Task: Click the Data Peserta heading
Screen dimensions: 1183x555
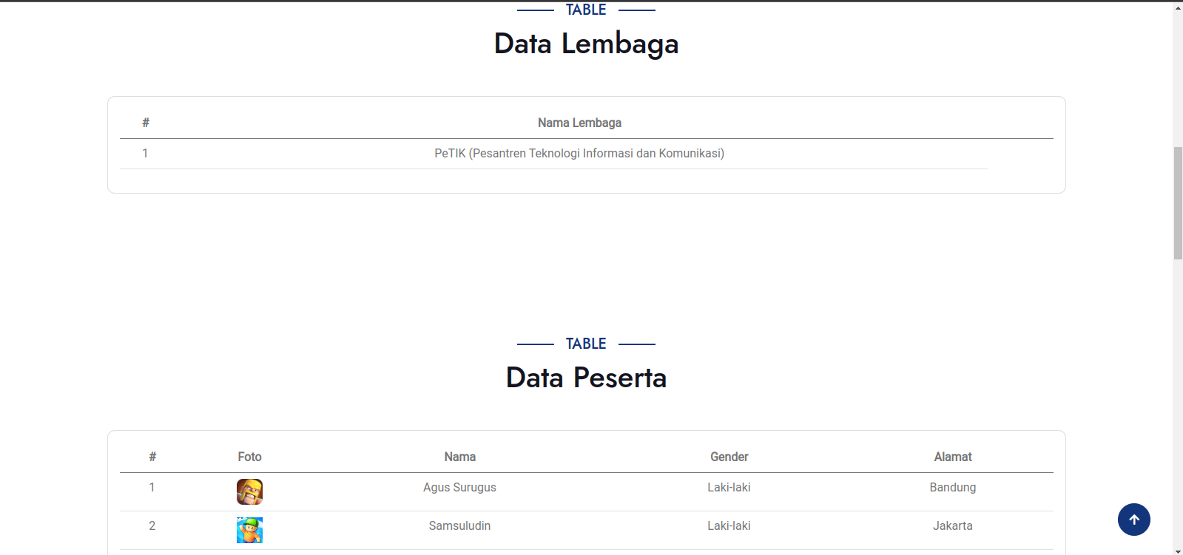Action: (x=586, y=378)
